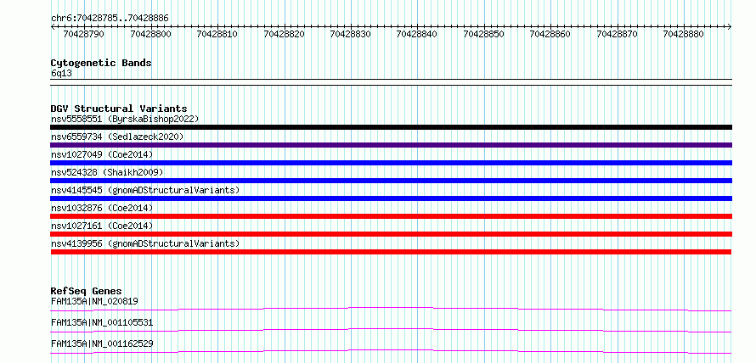Screen dimensions: 756x363
Task: Click the 6q13 cytogenetic band bar
Action: [391, 82]
